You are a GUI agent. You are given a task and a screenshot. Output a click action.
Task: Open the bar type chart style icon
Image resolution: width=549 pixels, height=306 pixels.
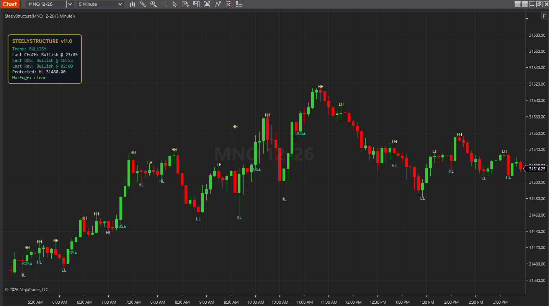(x=132, y=4)
